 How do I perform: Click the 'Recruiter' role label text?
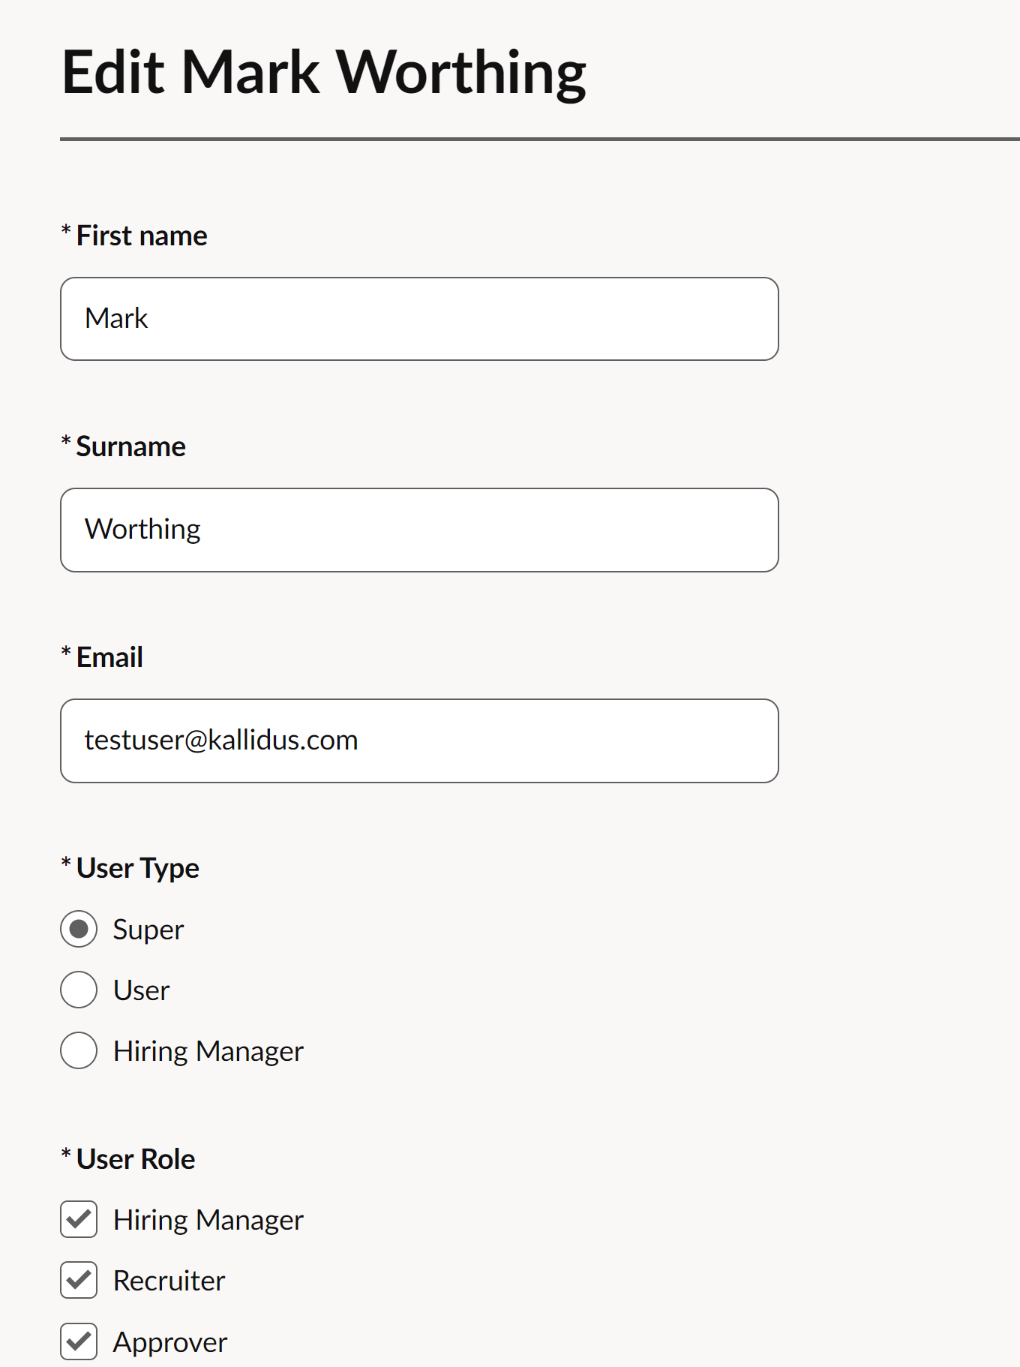pos(169,1281)
